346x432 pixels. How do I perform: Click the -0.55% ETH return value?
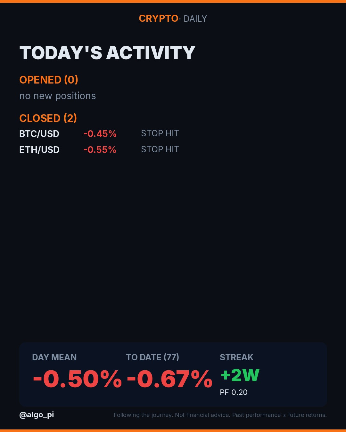100,150
